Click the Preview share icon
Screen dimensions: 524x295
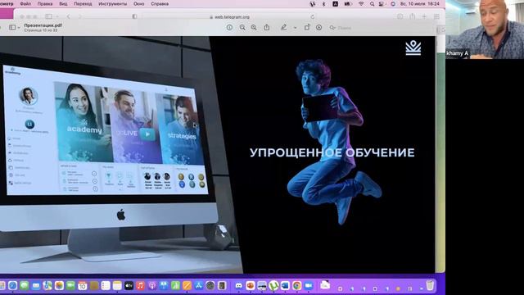[267, 27]
